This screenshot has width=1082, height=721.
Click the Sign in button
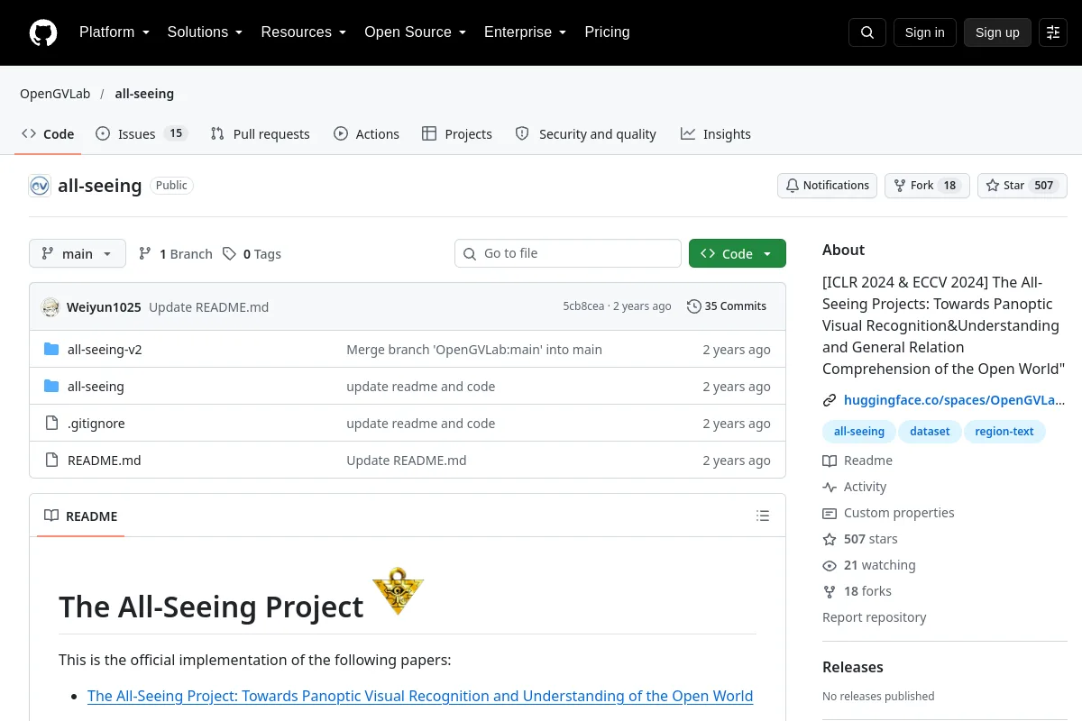tap(925, 32)
